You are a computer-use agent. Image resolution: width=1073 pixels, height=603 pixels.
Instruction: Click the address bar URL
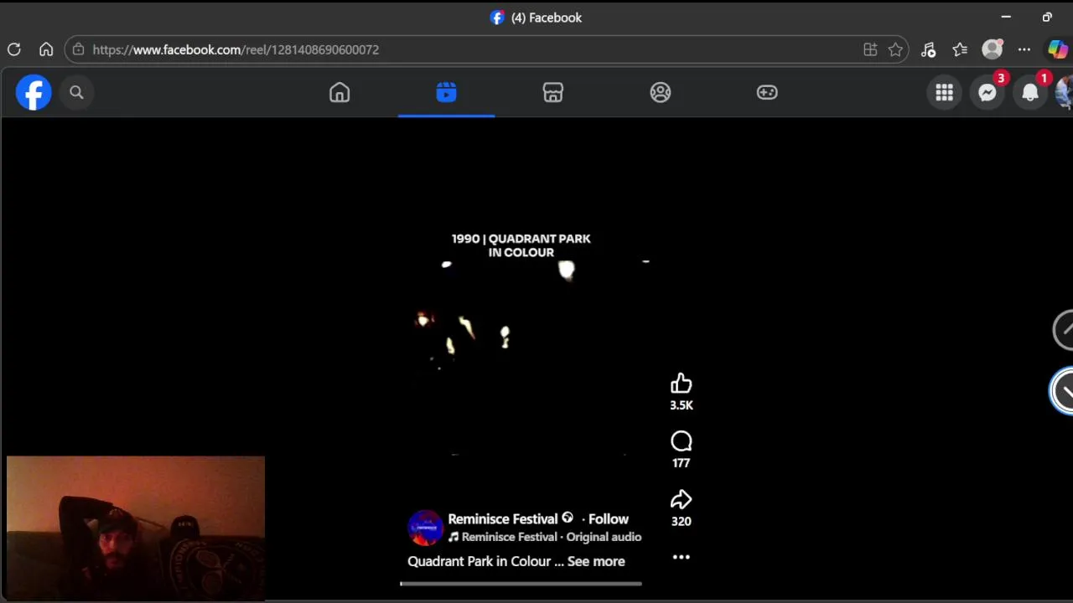point(236,49)
